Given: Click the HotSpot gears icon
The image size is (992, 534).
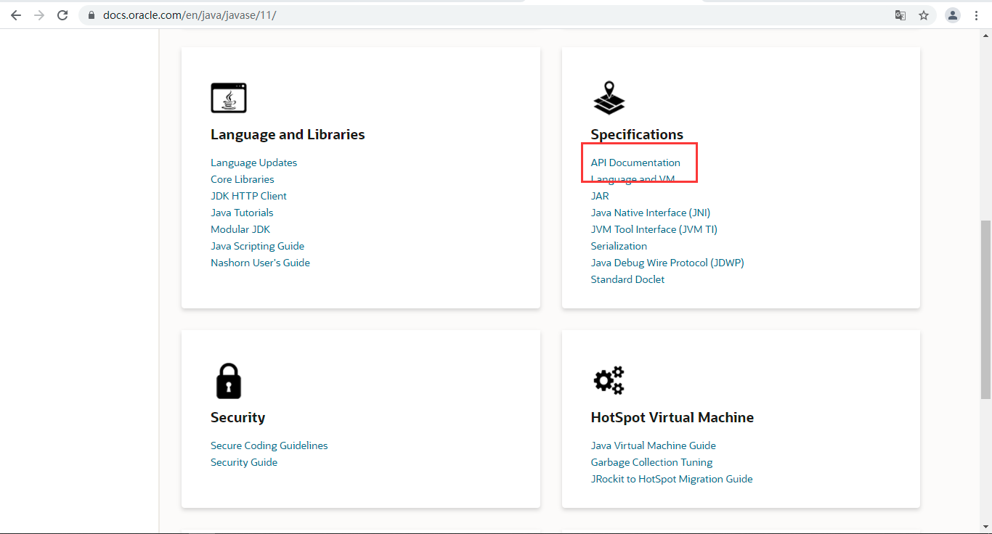Looking at the screenshot, I should click(x=609, y=380).
